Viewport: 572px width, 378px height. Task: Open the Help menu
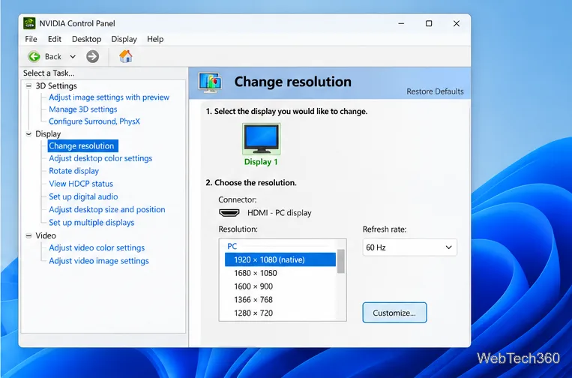point(155,39)
